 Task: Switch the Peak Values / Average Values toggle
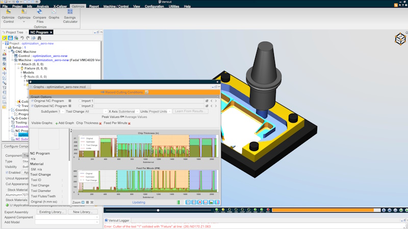click(122, 117)
